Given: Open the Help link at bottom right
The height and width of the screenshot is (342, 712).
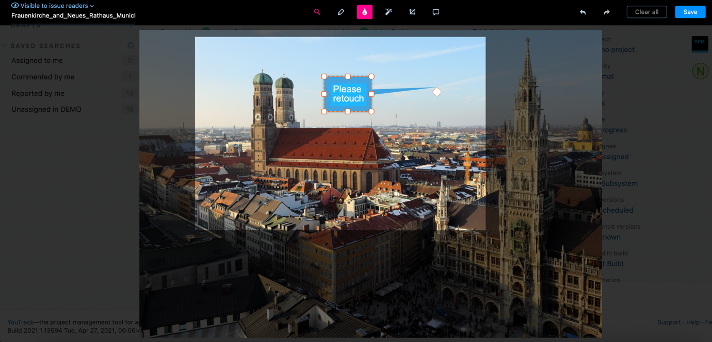Looking at the screenshot, I should (692, 322).
